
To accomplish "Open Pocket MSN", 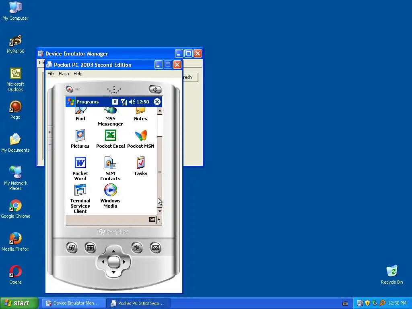I will (140, 139).
